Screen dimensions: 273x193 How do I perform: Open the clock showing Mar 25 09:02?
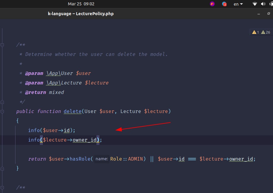[81, 4]
